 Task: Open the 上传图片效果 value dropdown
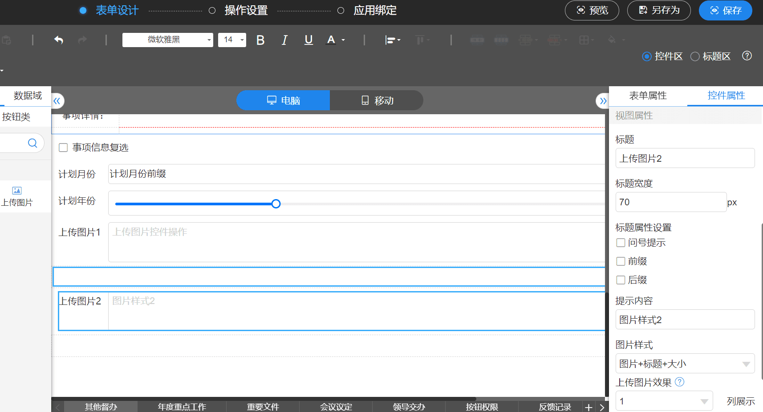coord(664,401)
